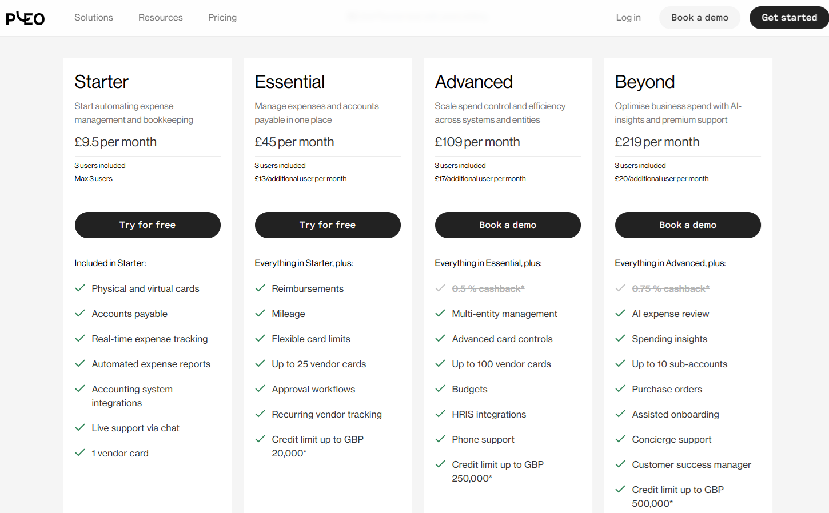Click the Pleo logo
The height and width of the screenshot is (513, 829).
click(25, 18)
